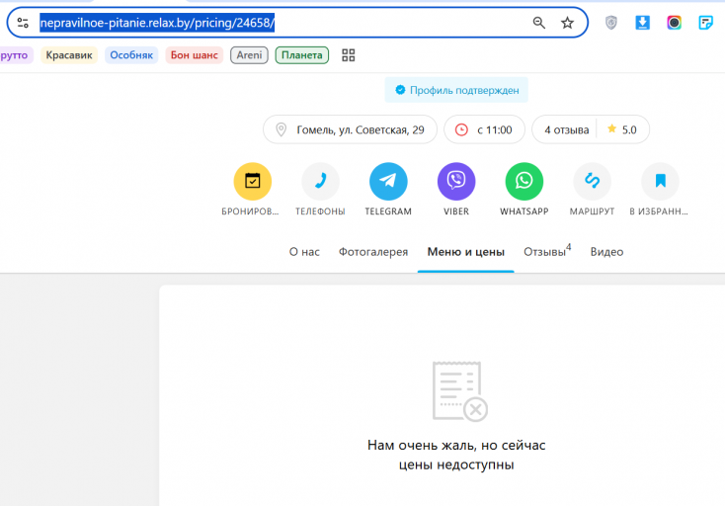Open WhatsApp contact icon
This screenshot has height=506, width=725.
tap(524, 181)
